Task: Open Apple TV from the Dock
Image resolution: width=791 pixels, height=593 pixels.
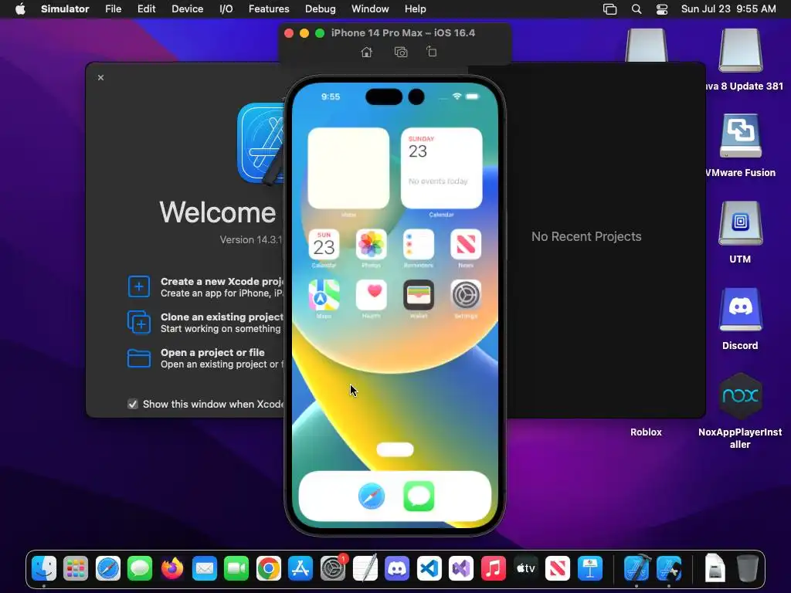Action: (525, 569)
